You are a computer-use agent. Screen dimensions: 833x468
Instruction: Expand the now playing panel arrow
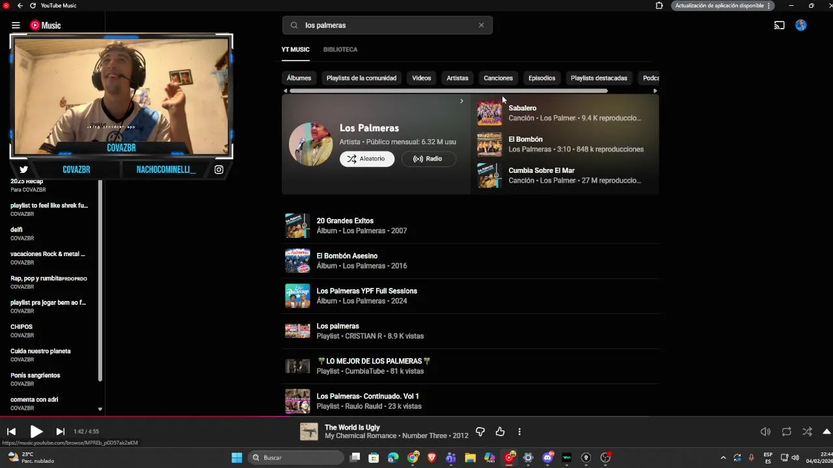[x=826, y=432]
